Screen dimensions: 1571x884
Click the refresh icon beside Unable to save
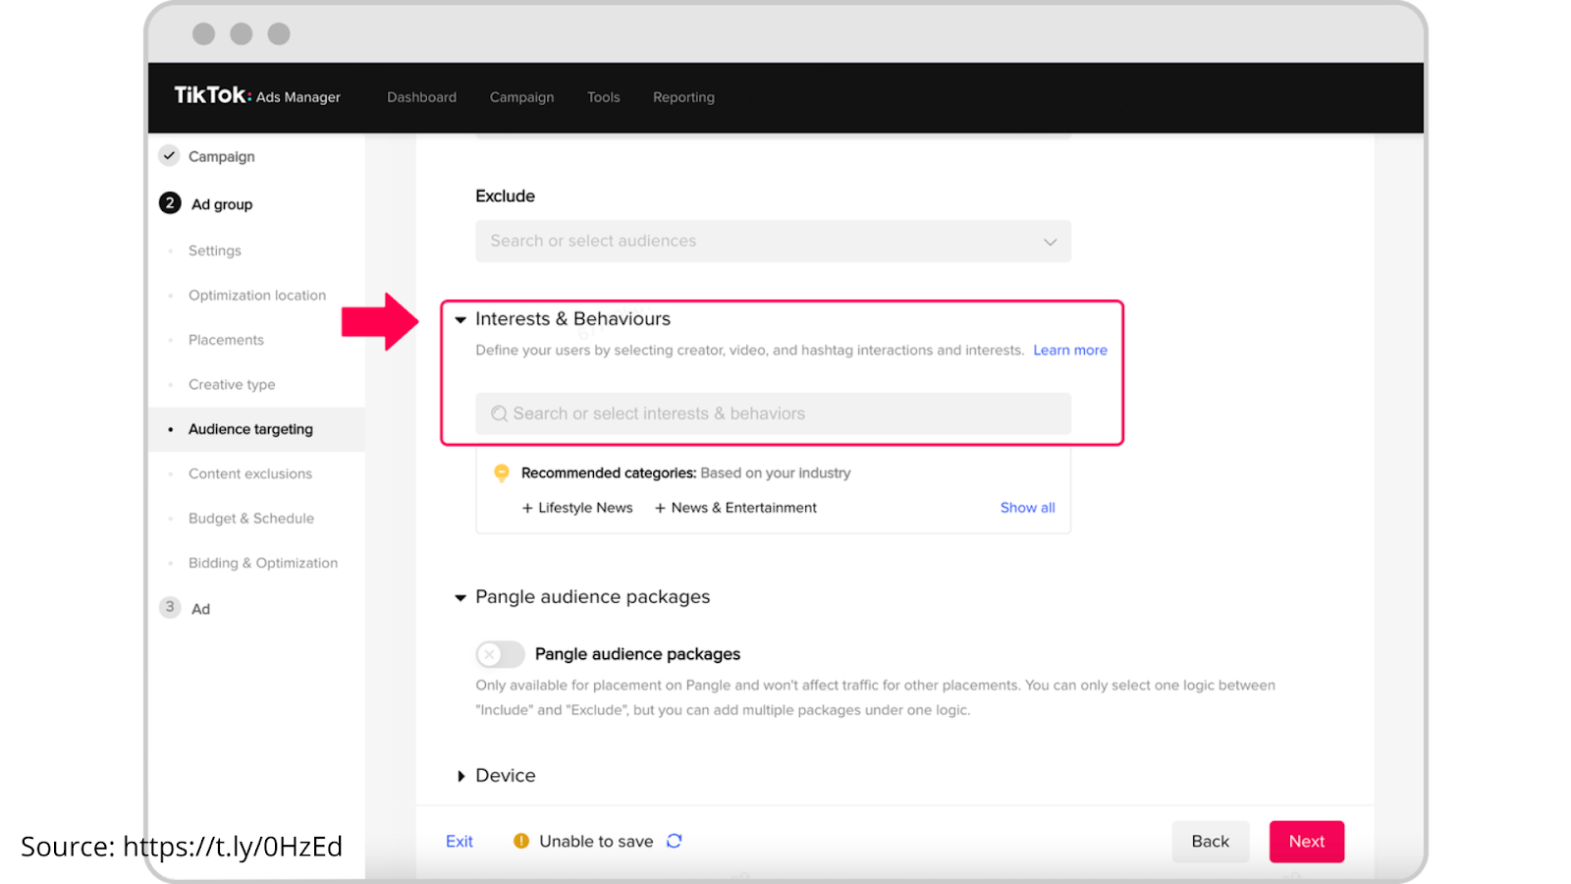(x=675, y=841)
